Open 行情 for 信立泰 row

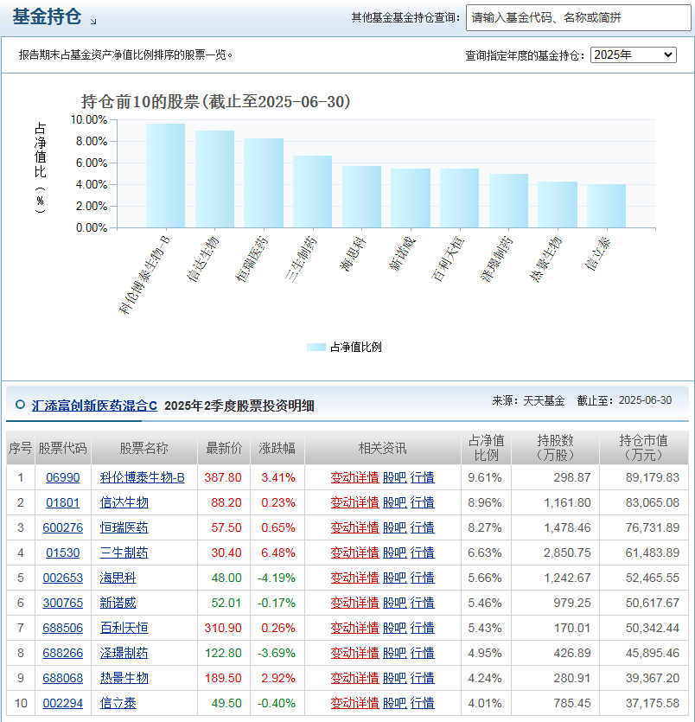click(422, 703)
